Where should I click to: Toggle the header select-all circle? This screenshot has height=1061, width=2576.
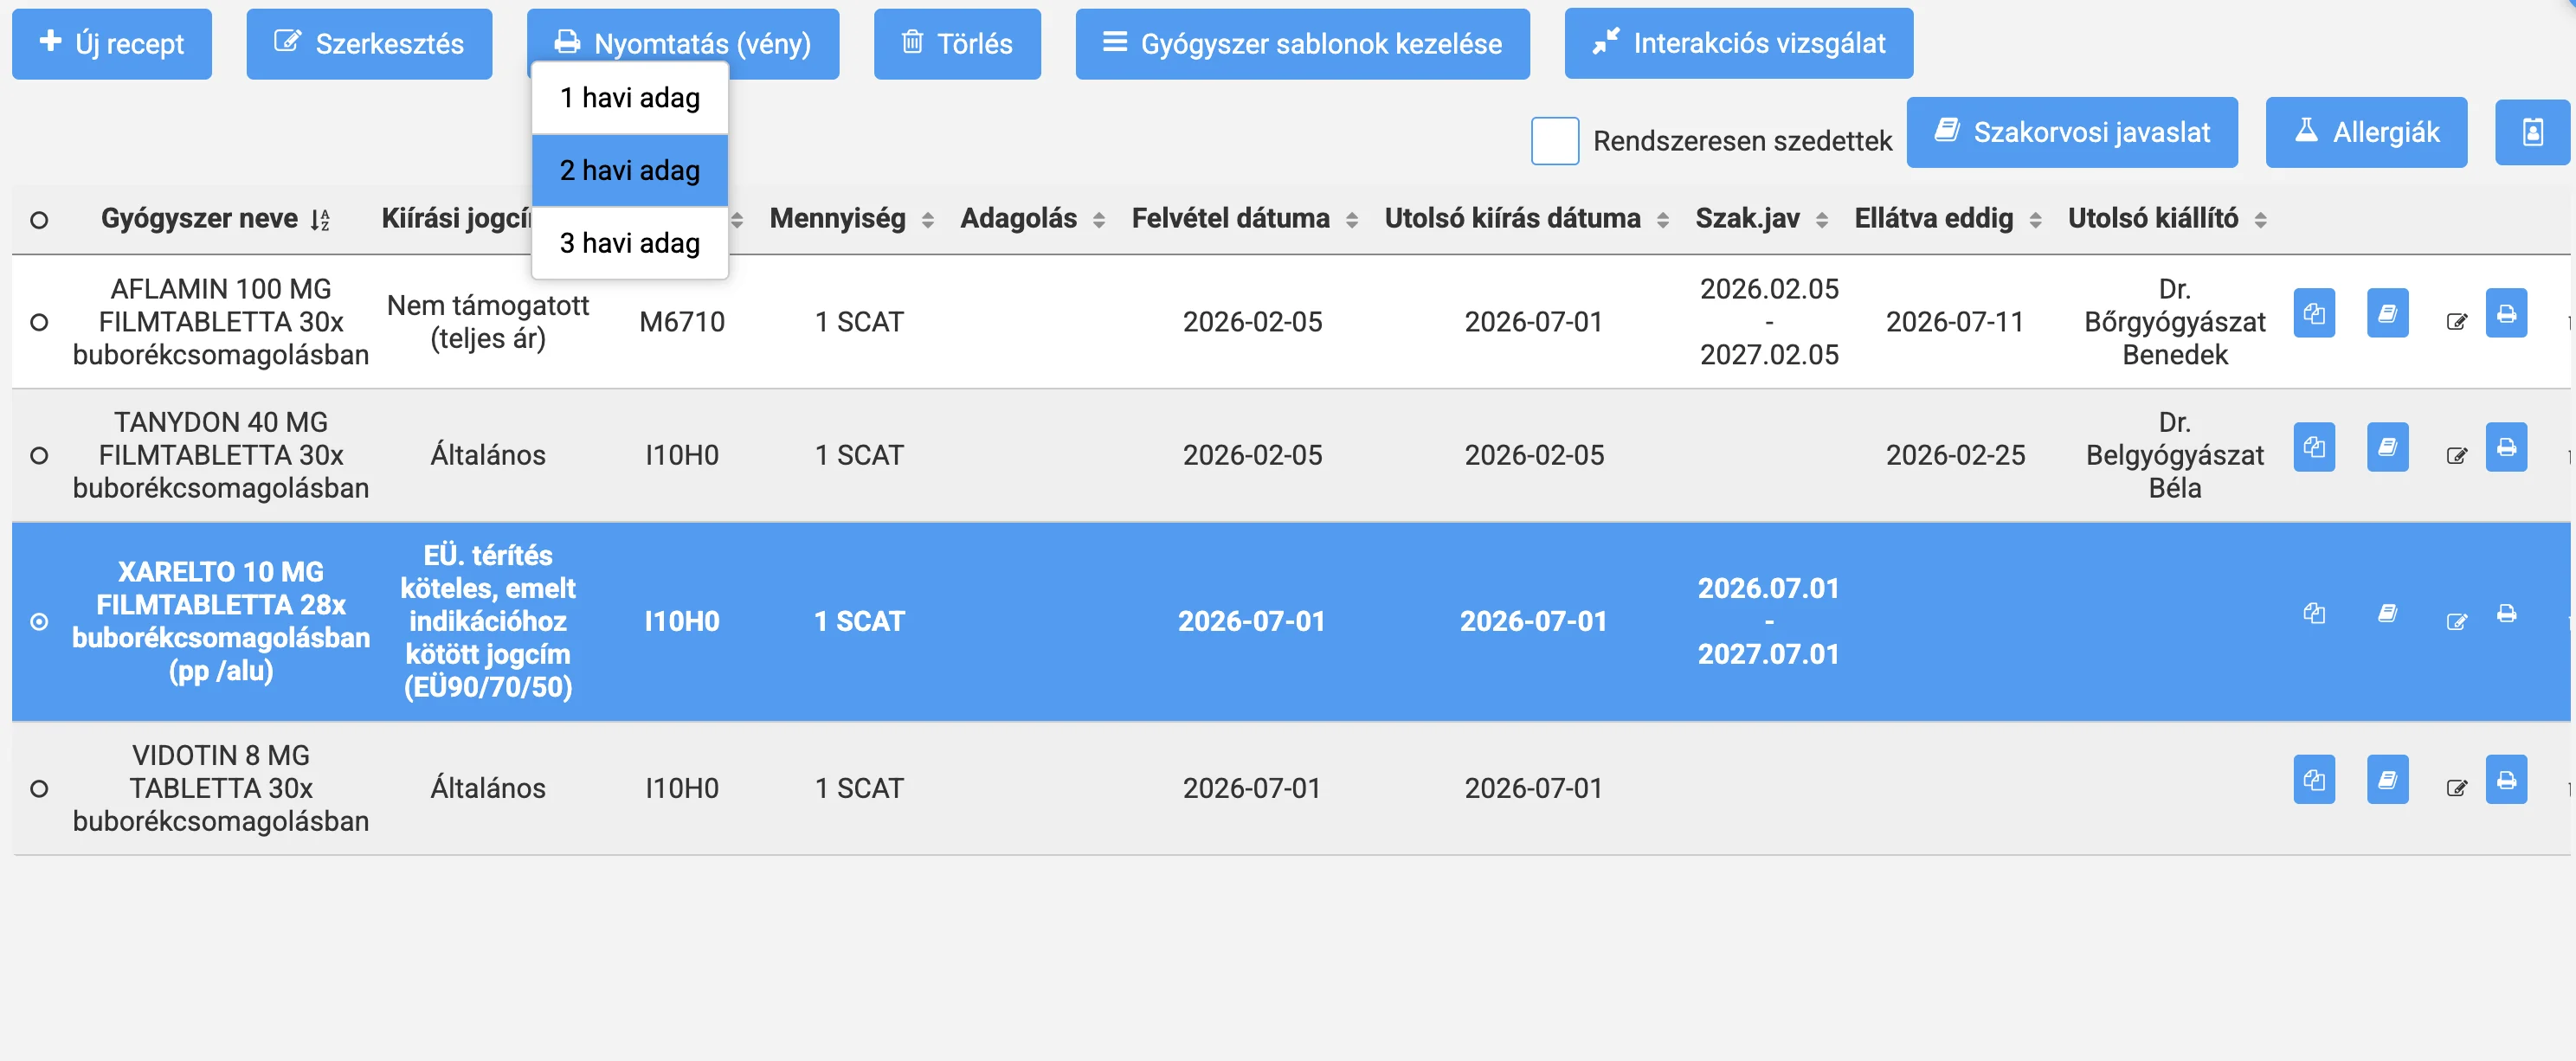tap(39, 220)
